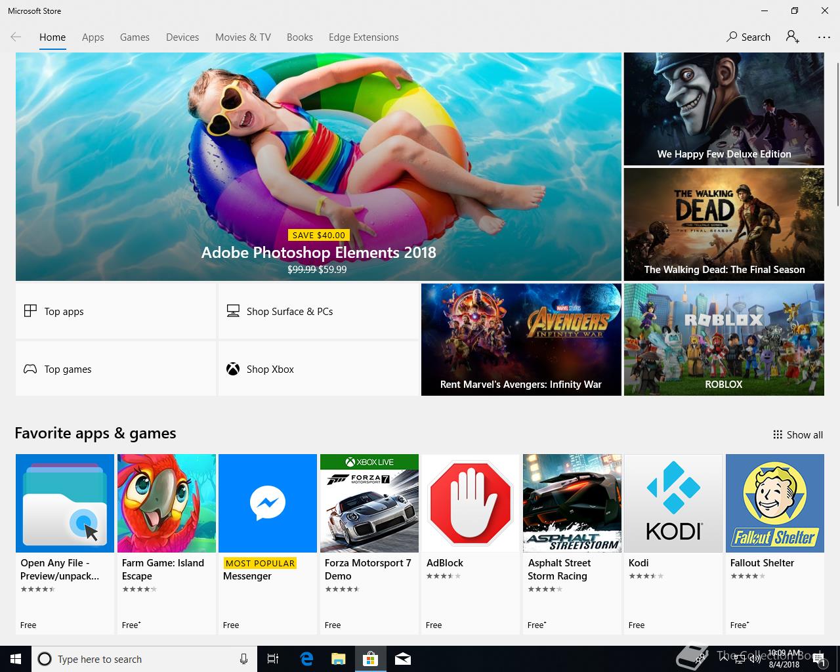Switch to the Books tab
The width and height of the screenshot is (840, 672).
tap(300, 37)
